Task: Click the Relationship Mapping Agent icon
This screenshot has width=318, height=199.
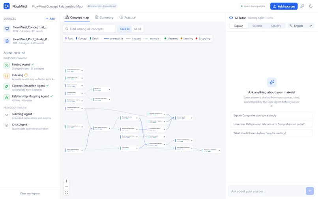Action: [7, 97]
